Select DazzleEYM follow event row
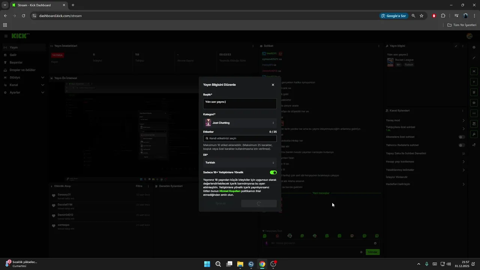This screenshot has width=480, height=270. tap(101, 206)
